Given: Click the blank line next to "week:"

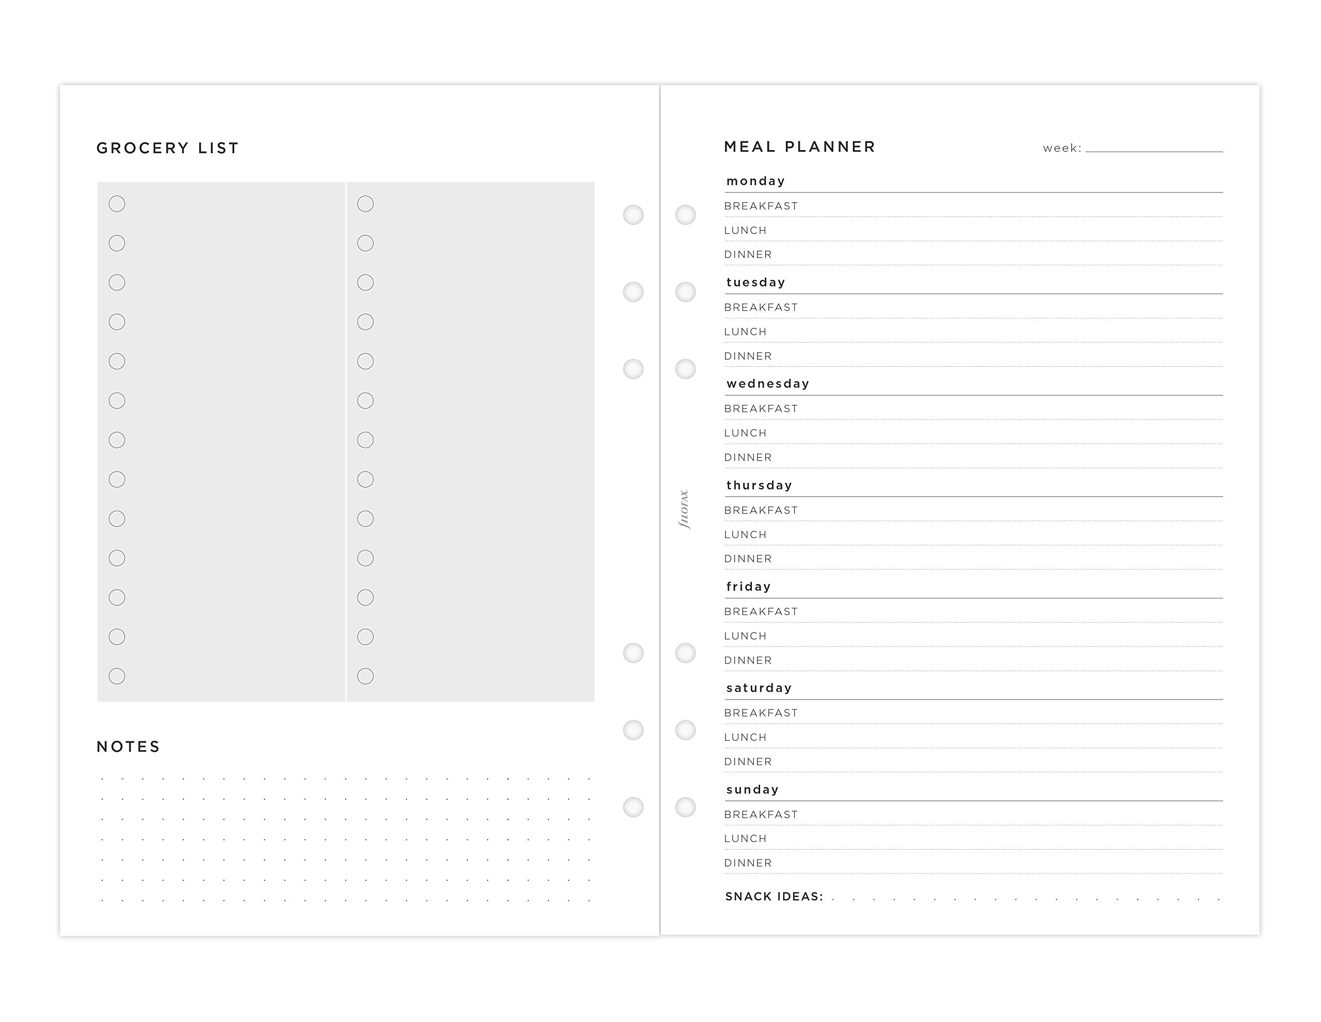Looking at the screenshot, I should click(x=1153, y=147).
